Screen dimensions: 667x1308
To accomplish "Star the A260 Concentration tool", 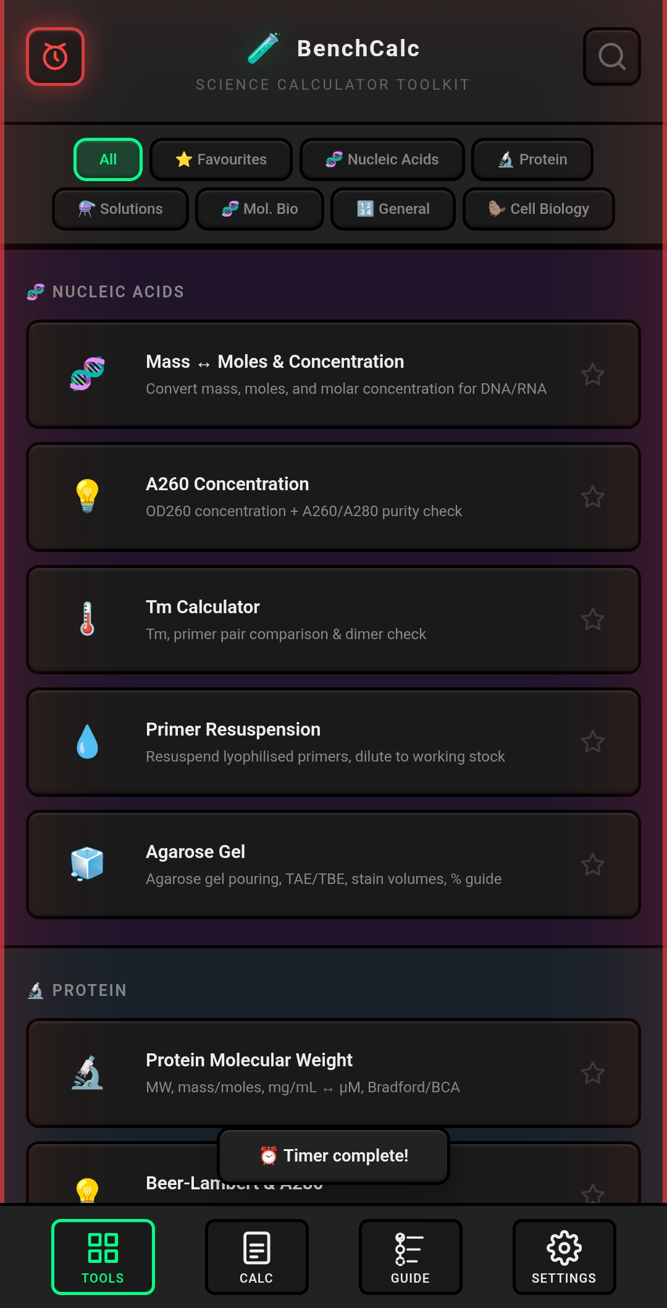I will tap(592, 496).
